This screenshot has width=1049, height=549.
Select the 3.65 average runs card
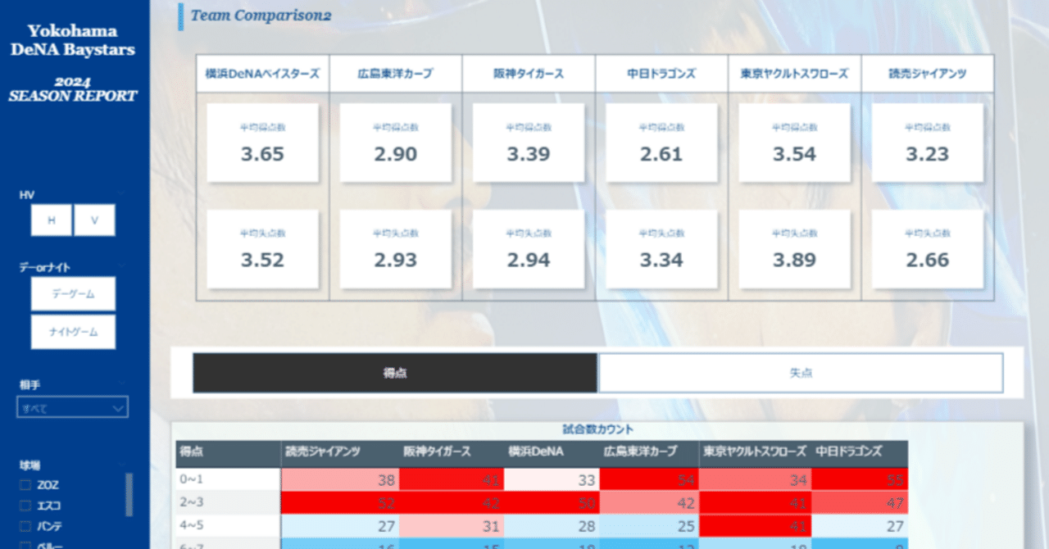click(262, 143)
